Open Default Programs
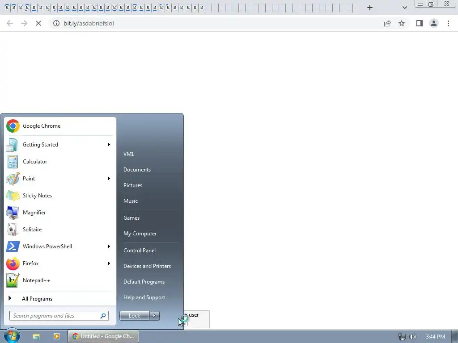The height and width of the screenshot is (343, 458). (x=144, y=282)
